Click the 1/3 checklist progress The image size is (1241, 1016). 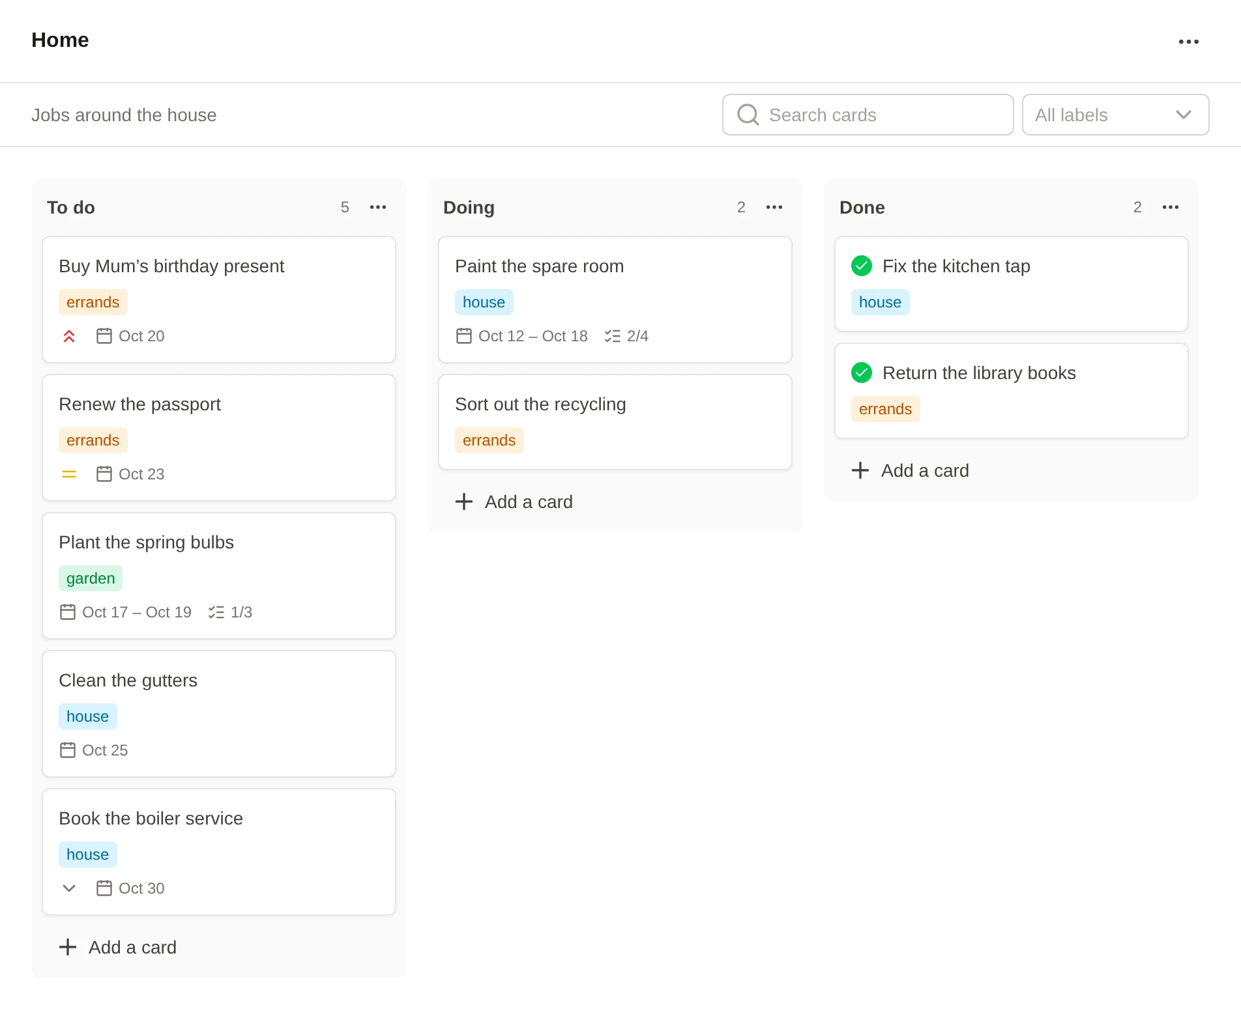(241, 612)
